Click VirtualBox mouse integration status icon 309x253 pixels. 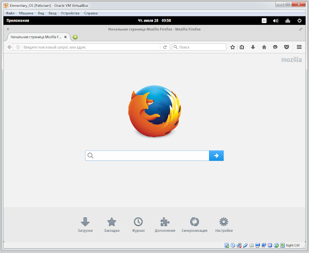[x=276, y=245]
